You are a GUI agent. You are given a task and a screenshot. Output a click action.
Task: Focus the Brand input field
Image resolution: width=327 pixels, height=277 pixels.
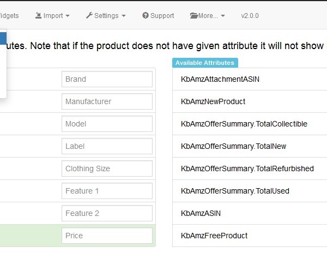click(x=107, y=79)
